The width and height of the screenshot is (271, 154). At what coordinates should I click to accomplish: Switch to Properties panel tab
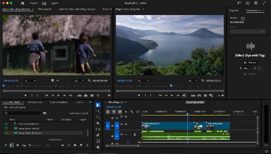234,10
